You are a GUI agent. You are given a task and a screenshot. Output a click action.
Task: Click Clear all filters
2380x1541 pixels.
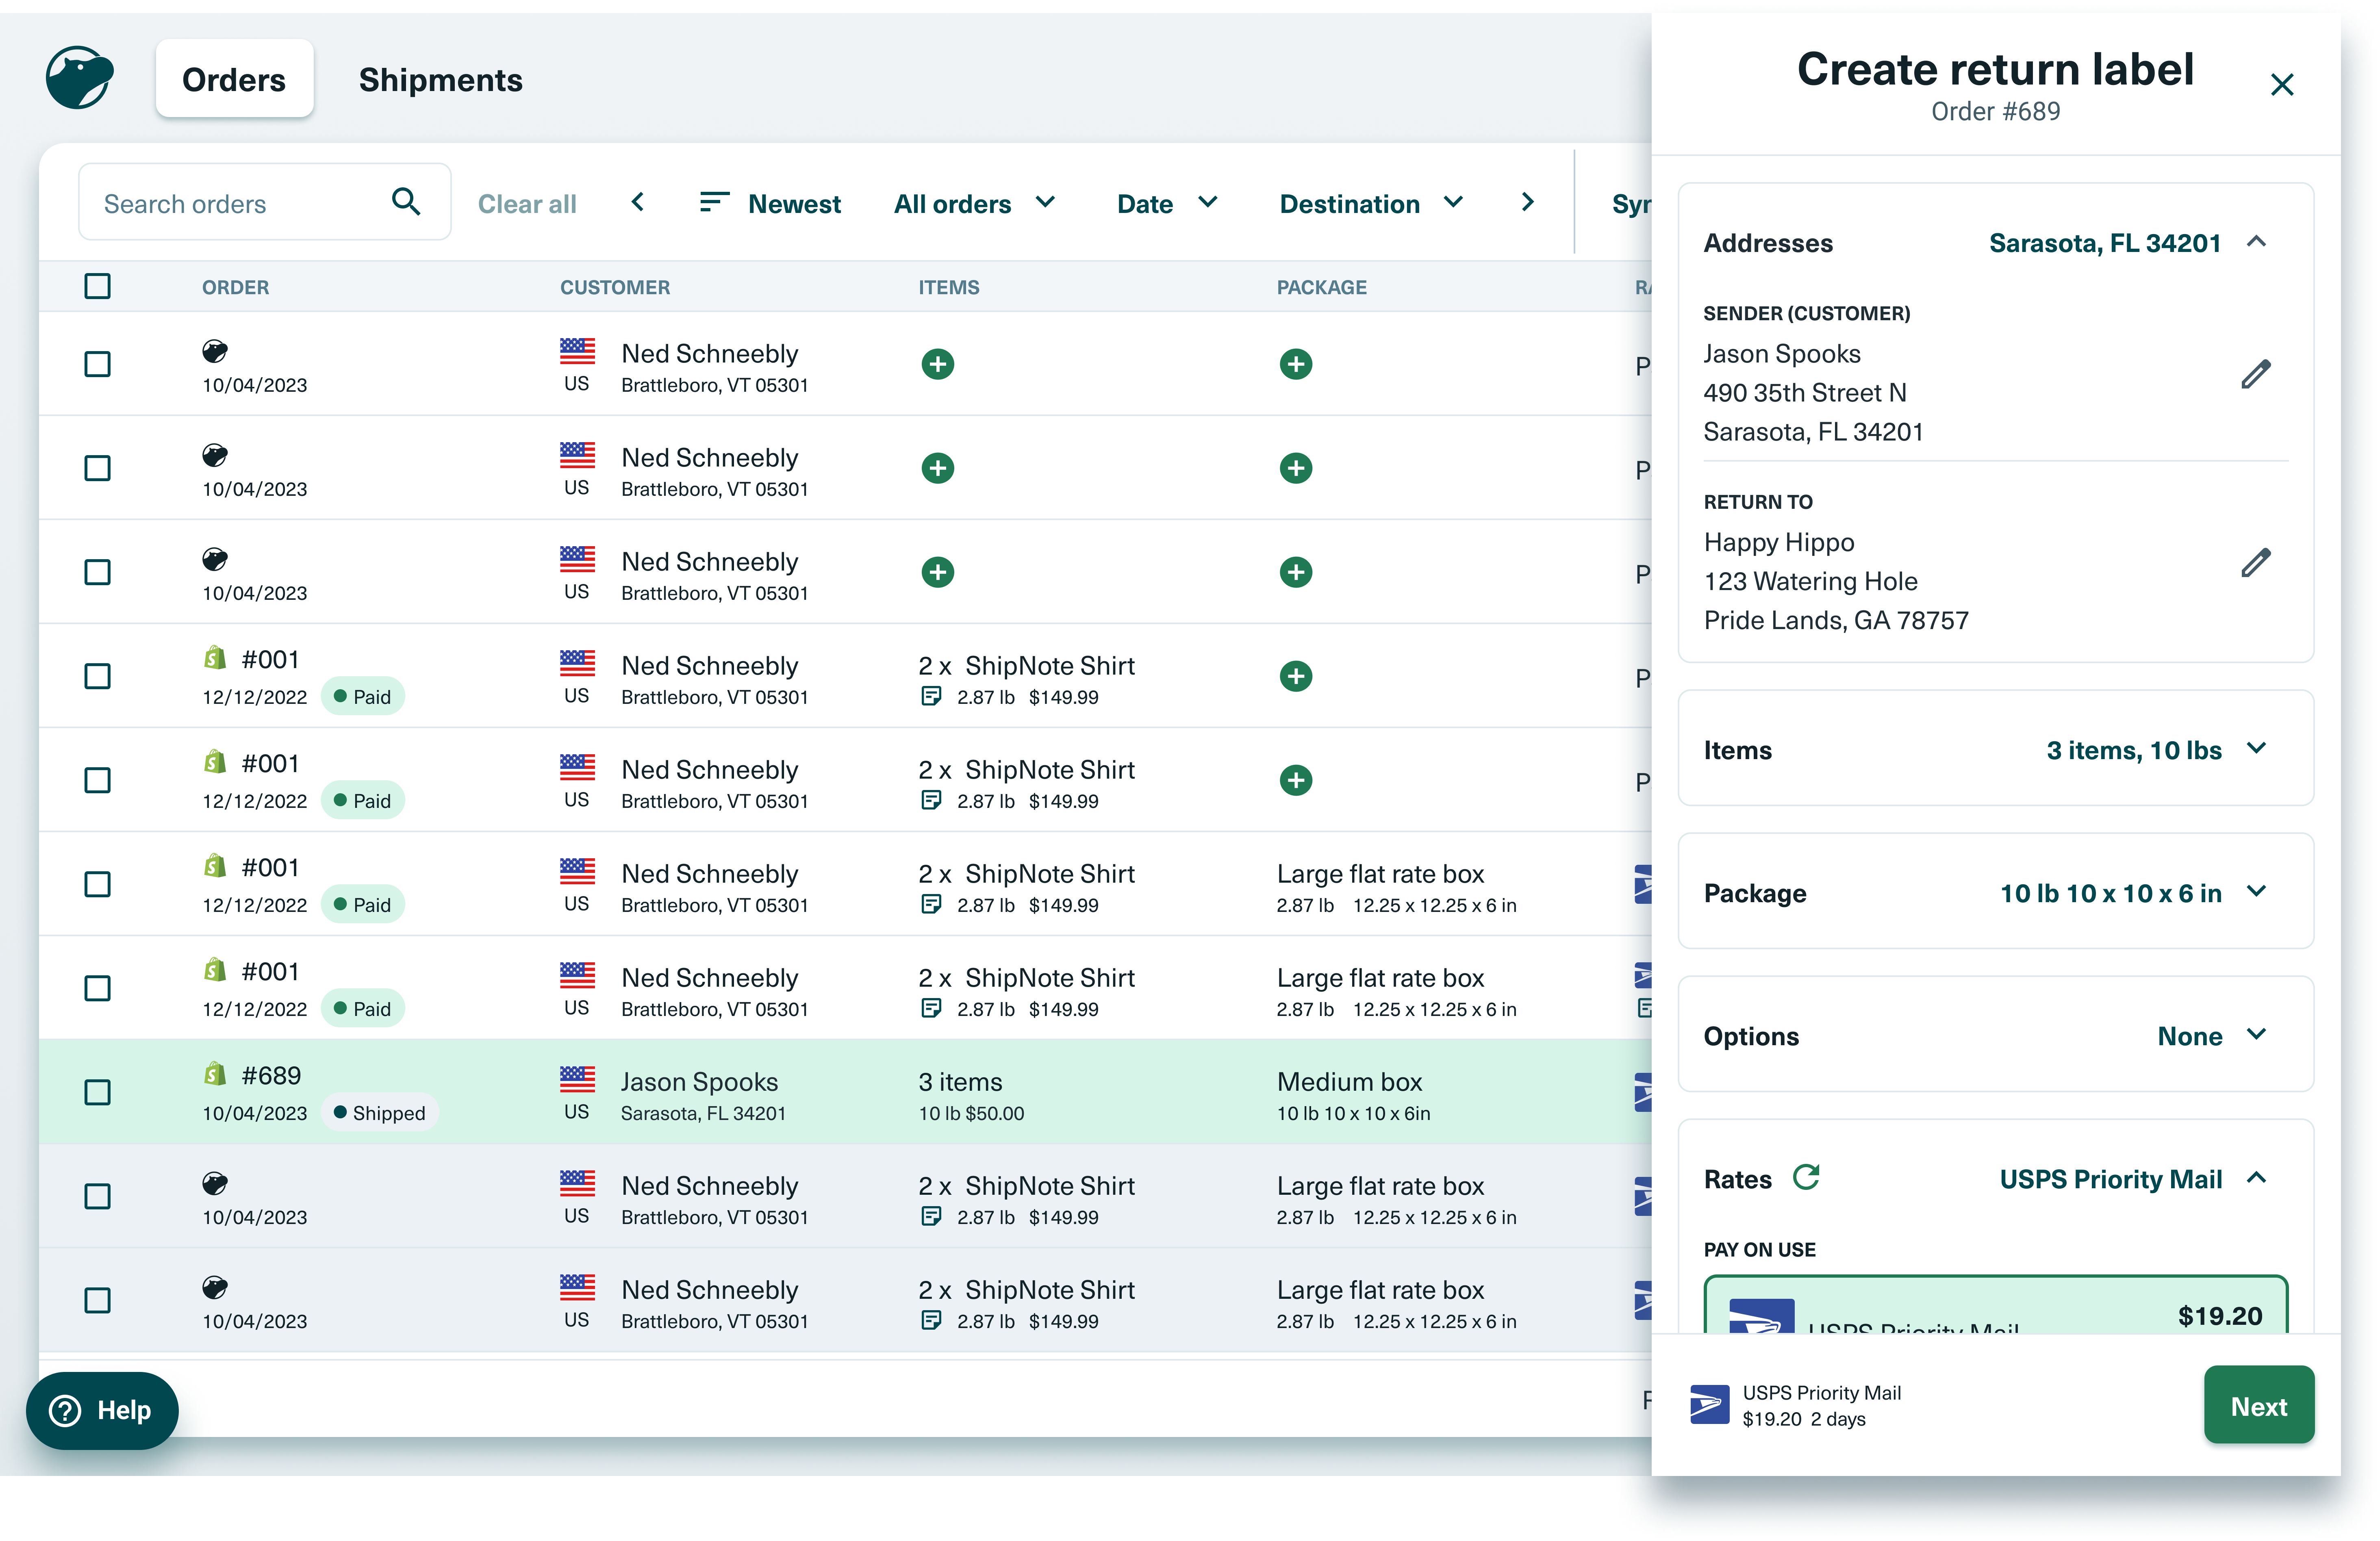click(527, 204)
